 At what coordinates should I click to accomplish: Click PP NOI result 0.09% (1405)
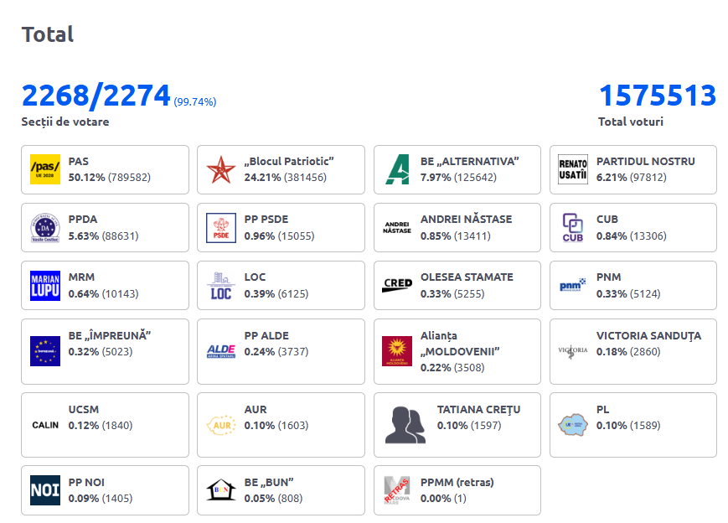101,499
